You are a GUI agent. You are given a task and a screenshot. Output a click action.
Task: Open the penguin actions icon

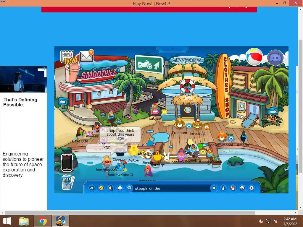111,188
